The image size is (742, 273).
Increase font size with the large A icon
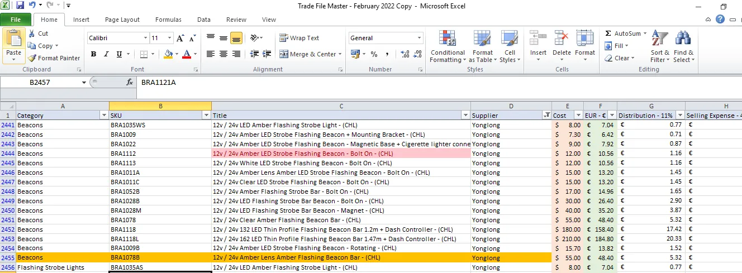tap(180, 38)
